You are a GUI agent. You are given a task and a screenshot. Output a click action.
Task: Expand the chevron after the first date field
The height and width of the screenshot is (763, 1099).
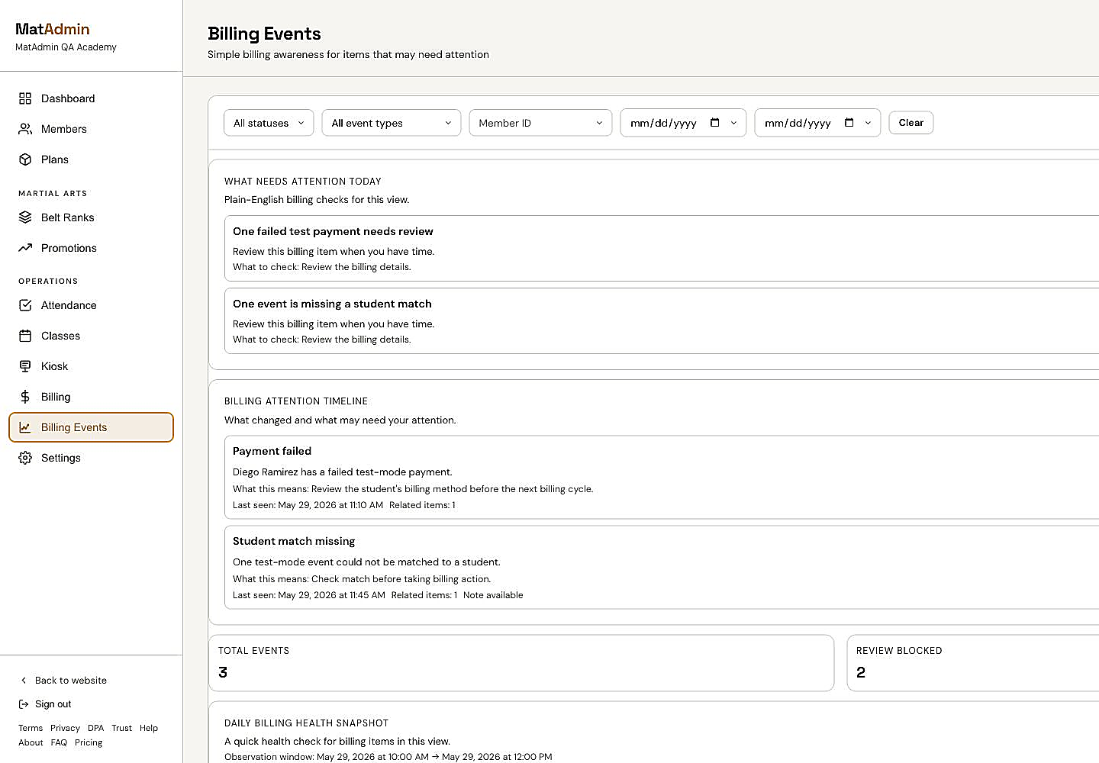tap(734, 123)
